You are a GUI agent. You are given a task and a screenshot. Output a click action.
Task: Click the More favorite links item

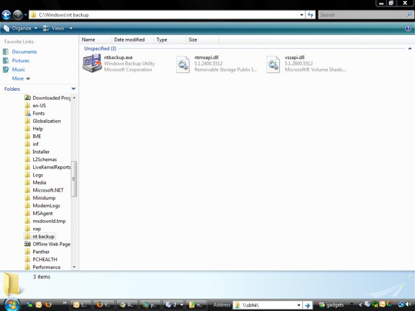coord(21,79)
